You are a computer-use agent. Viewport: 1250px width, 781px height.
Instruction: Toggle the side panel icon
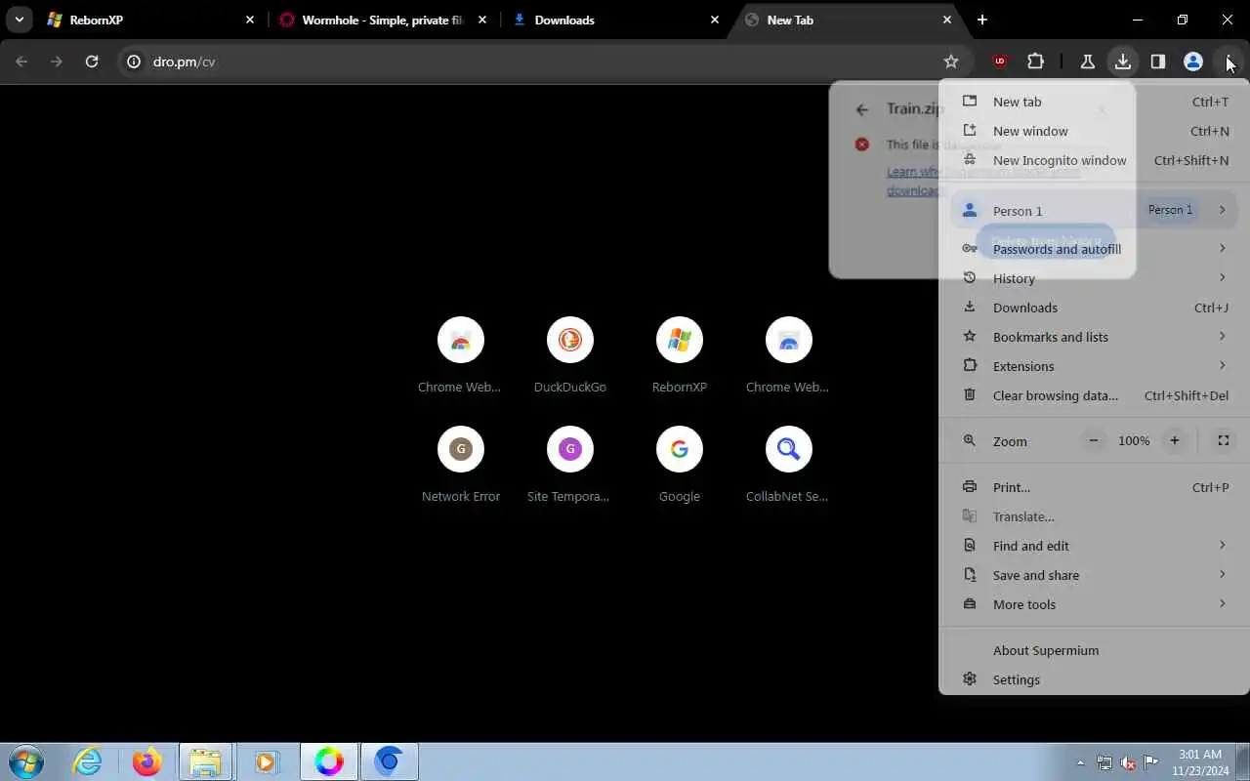pyautogui.click(x=1157, y=62)
